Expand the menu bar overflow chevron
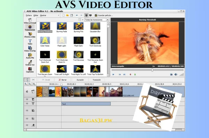 pos(59,15)
